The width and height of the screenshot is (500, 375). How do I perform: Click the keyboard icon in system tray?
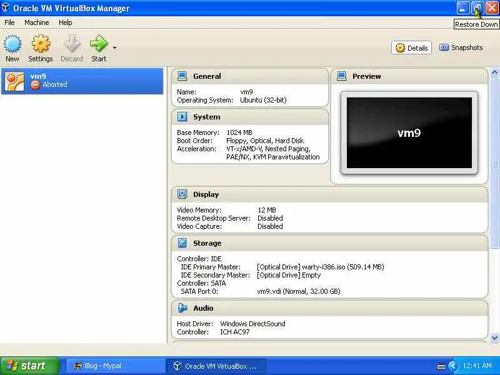tap(441, 366)
